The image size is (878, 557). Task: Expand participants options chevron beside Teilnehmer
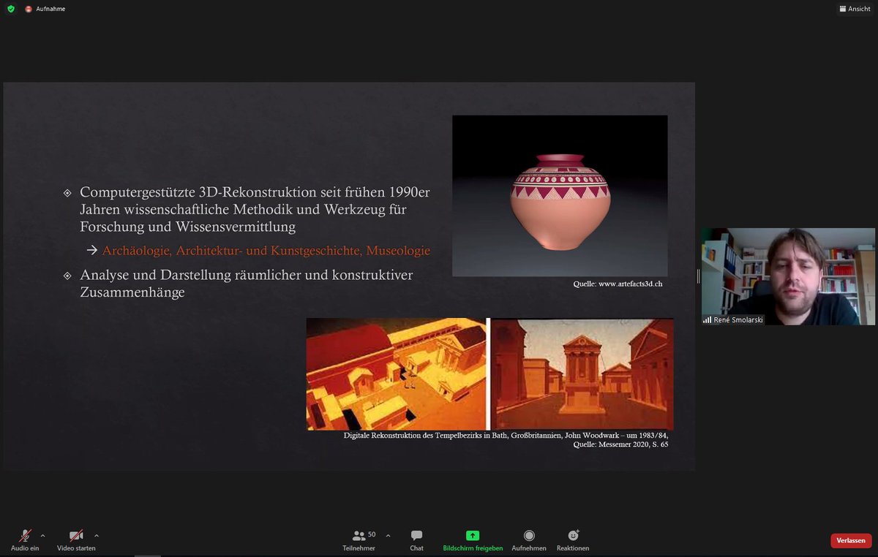point(388,535)
